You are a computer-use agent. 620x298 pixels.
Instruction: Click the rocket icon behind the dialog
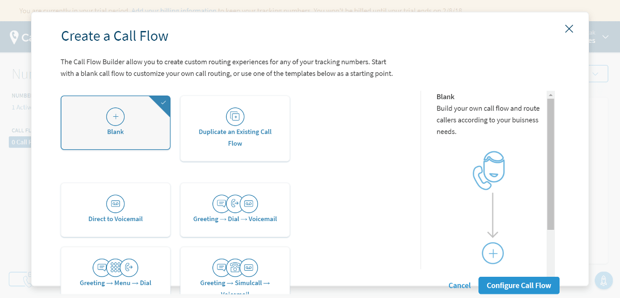(603, 280)
